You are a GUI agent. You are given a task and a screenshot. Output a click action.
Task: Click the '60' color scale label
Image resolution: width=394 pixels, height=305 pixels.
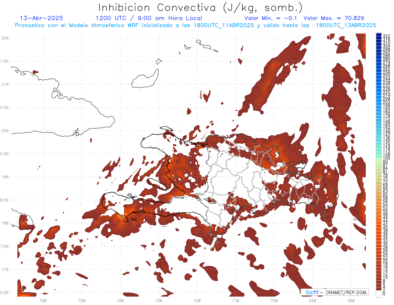385,194
